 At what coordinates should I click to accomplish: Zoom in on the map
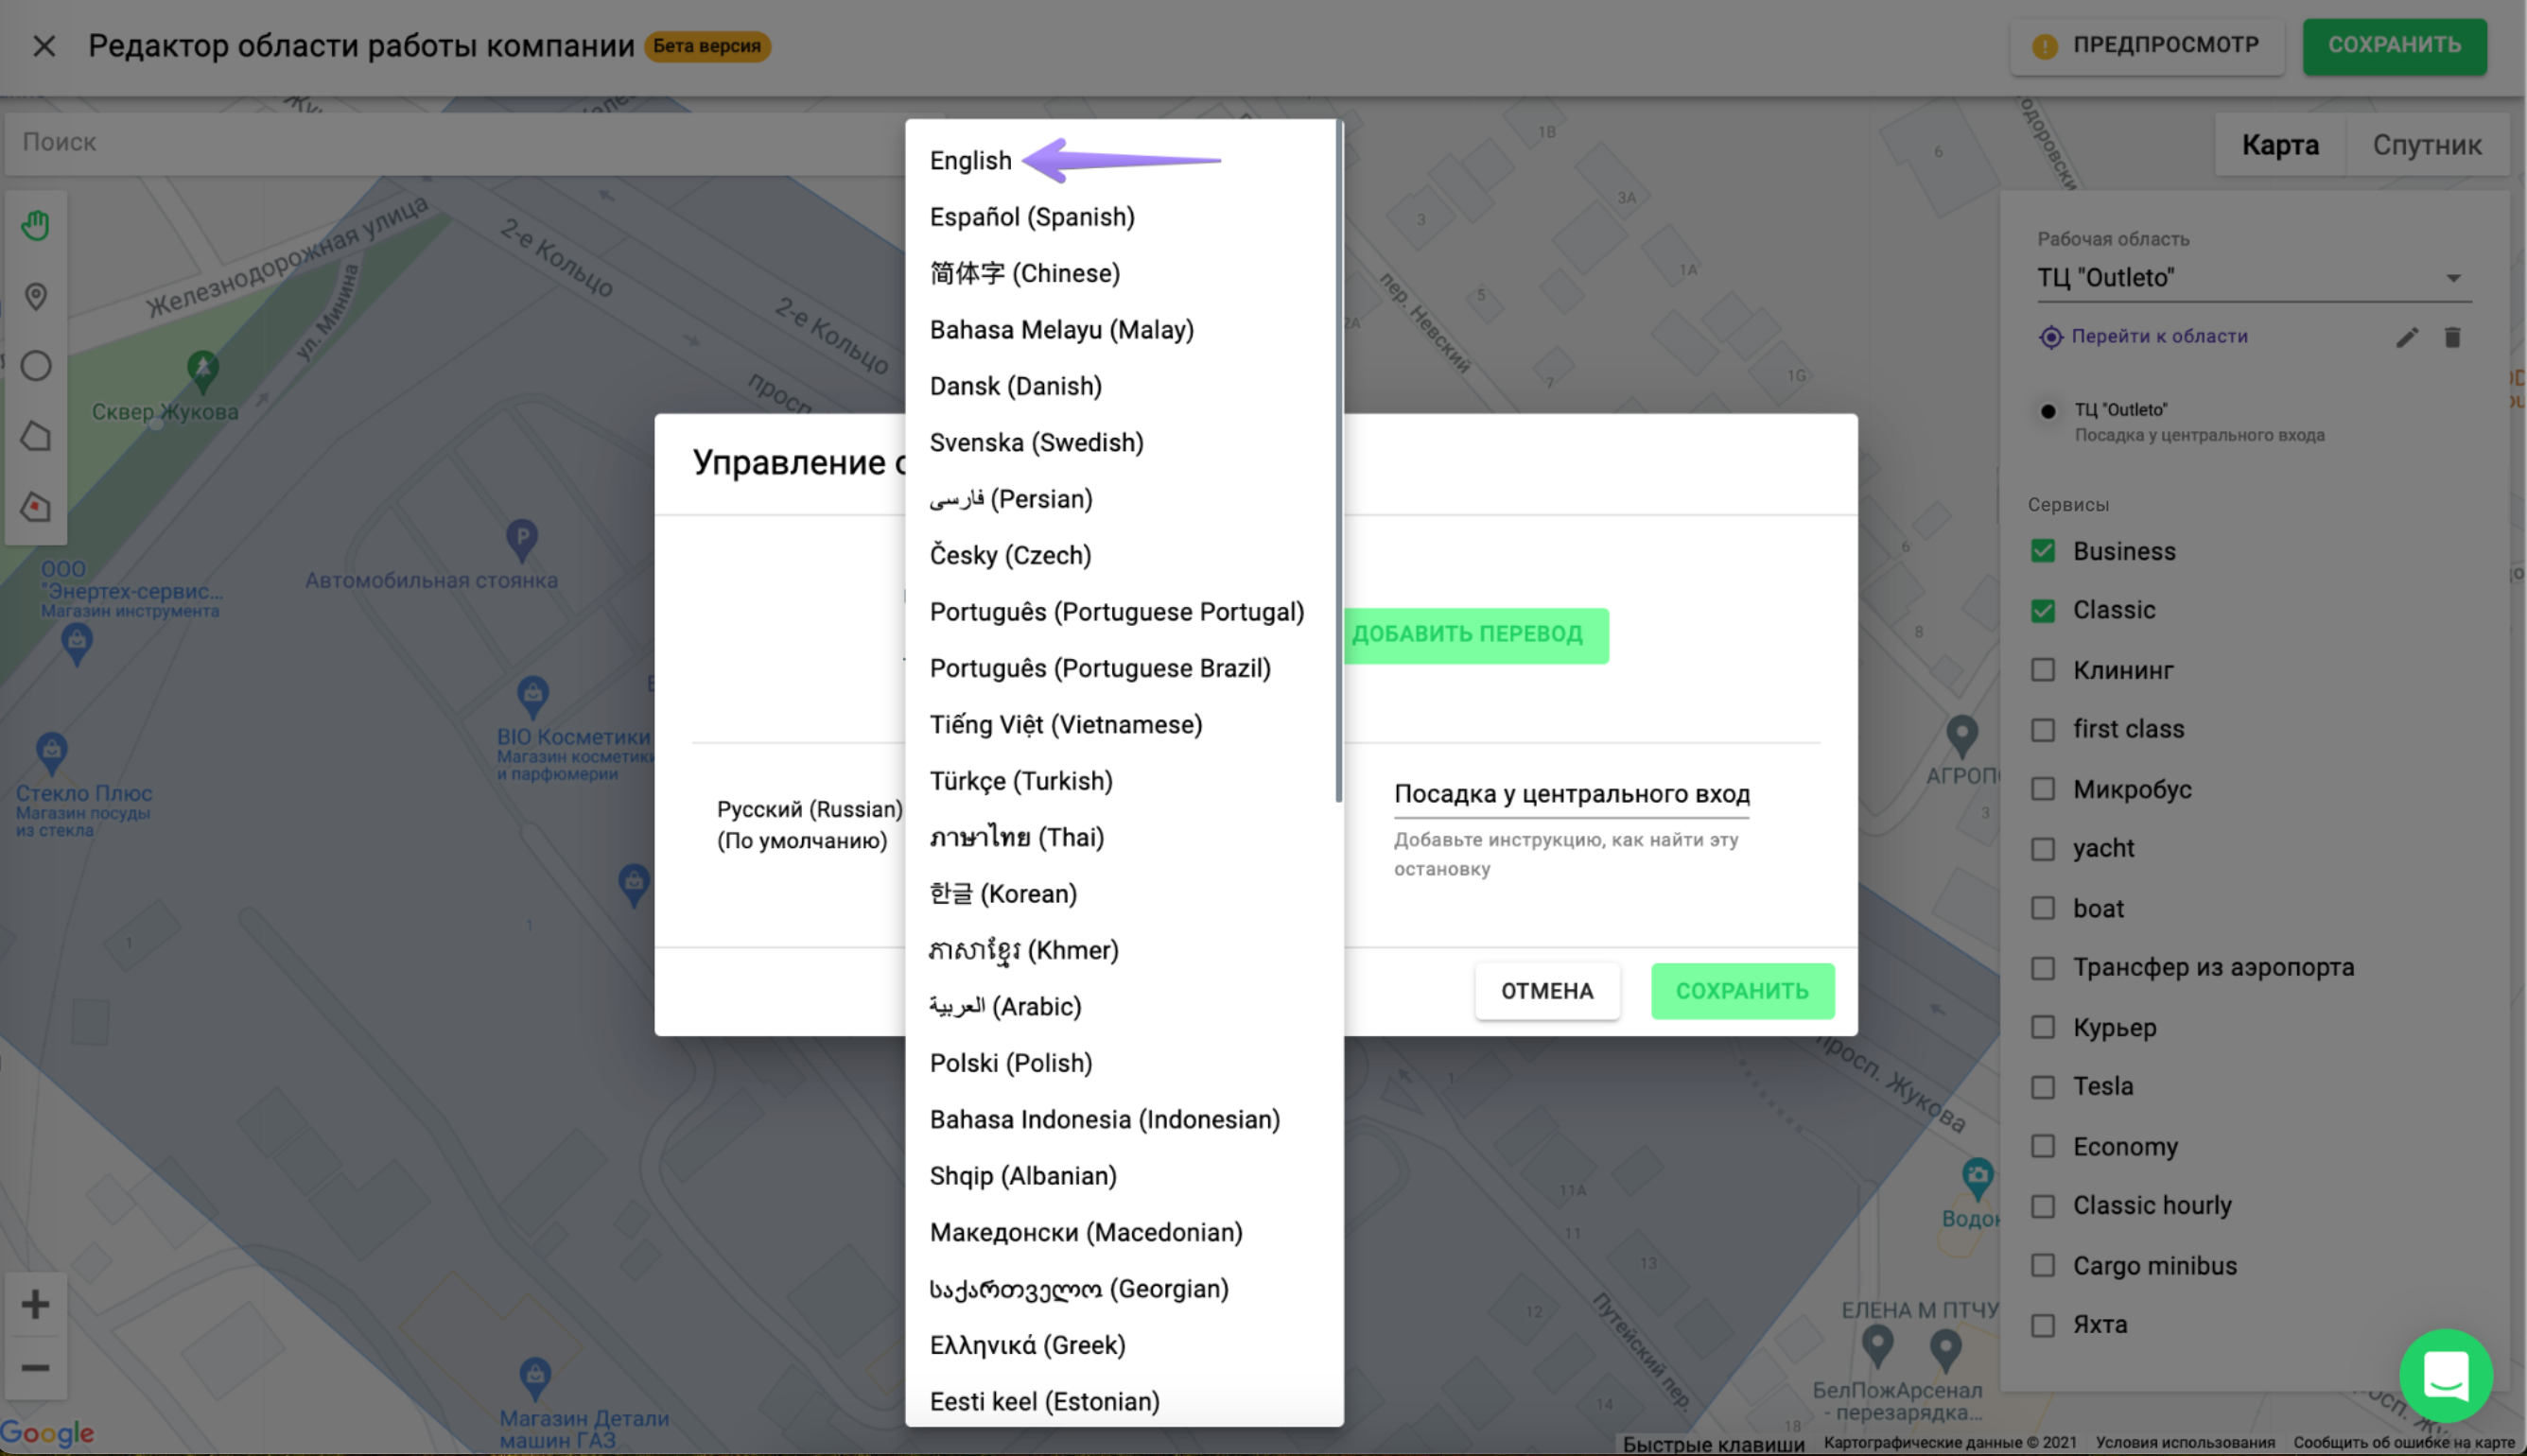[36, 1304]
